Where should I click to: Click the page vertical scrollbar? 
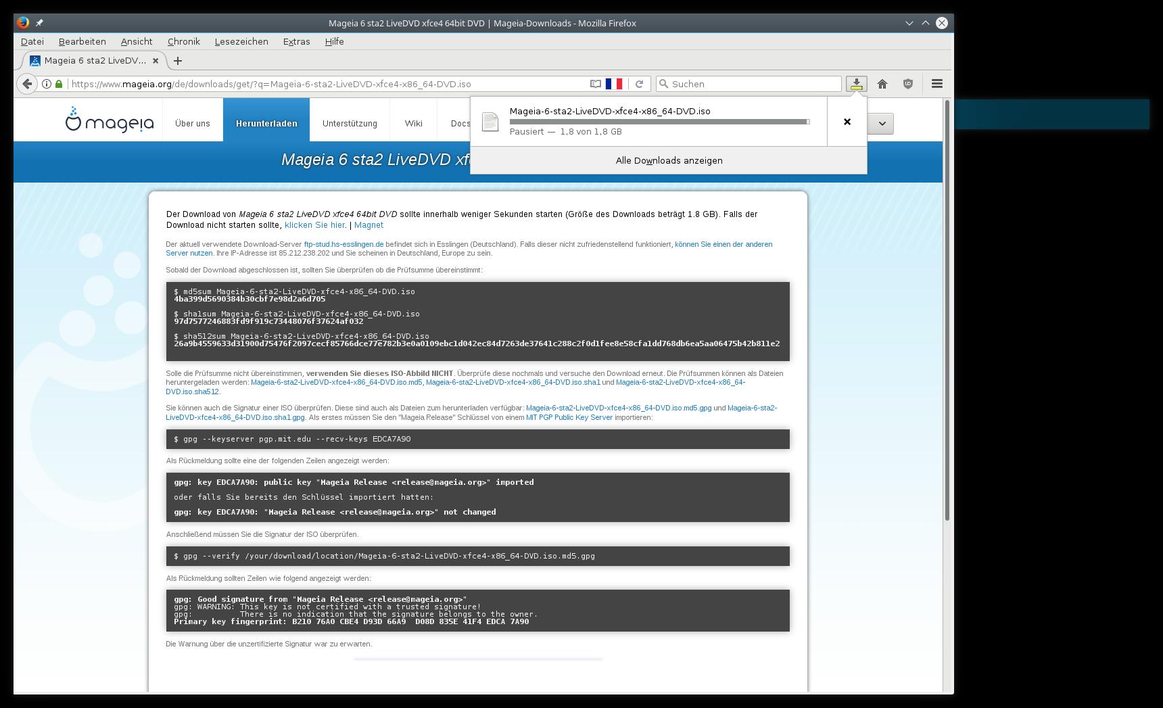pos(947,311)
